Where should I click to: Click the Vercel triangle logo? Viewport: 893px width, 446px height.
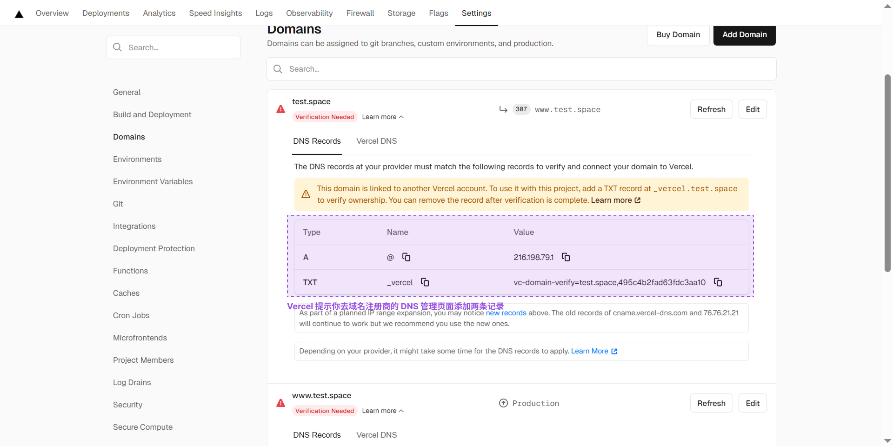point(19,14)
